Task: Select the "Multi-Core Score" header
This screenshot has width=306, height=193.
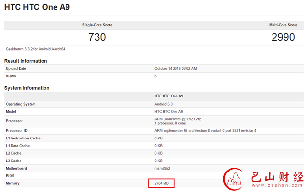Action: click(283, 25)
